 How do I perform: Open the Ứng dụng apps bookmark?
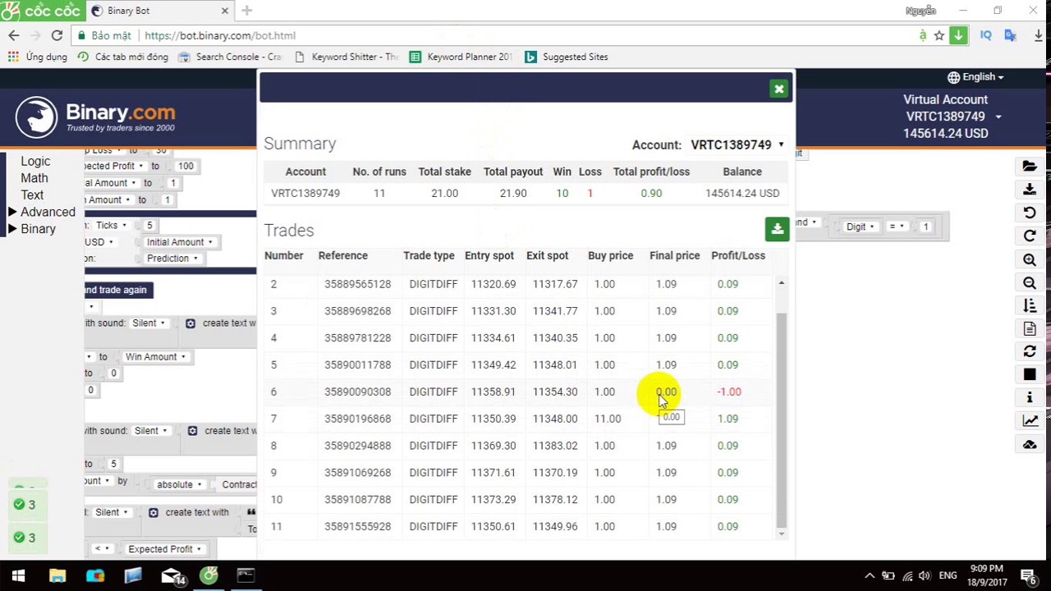point(37,57)
